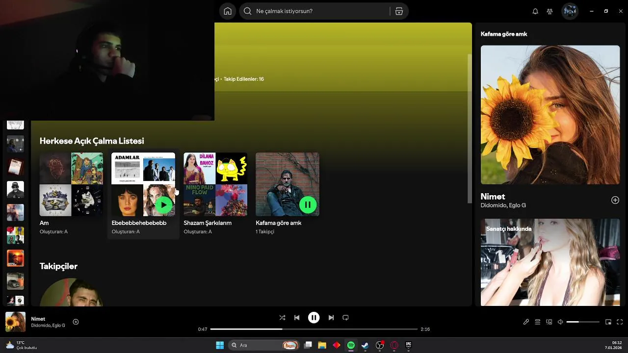The width and height of the screenshot is (628, 353).
Task: Open the Eazy-E style portrait library item
Action: [x=15, y=189]
